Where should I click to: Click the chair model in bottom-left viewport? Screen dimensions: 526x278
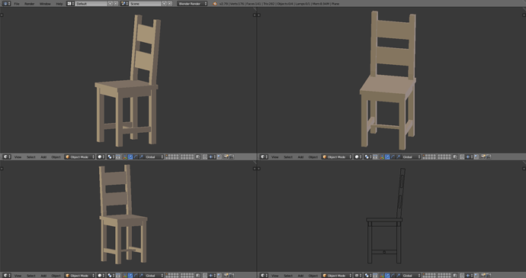click(123, 218)
